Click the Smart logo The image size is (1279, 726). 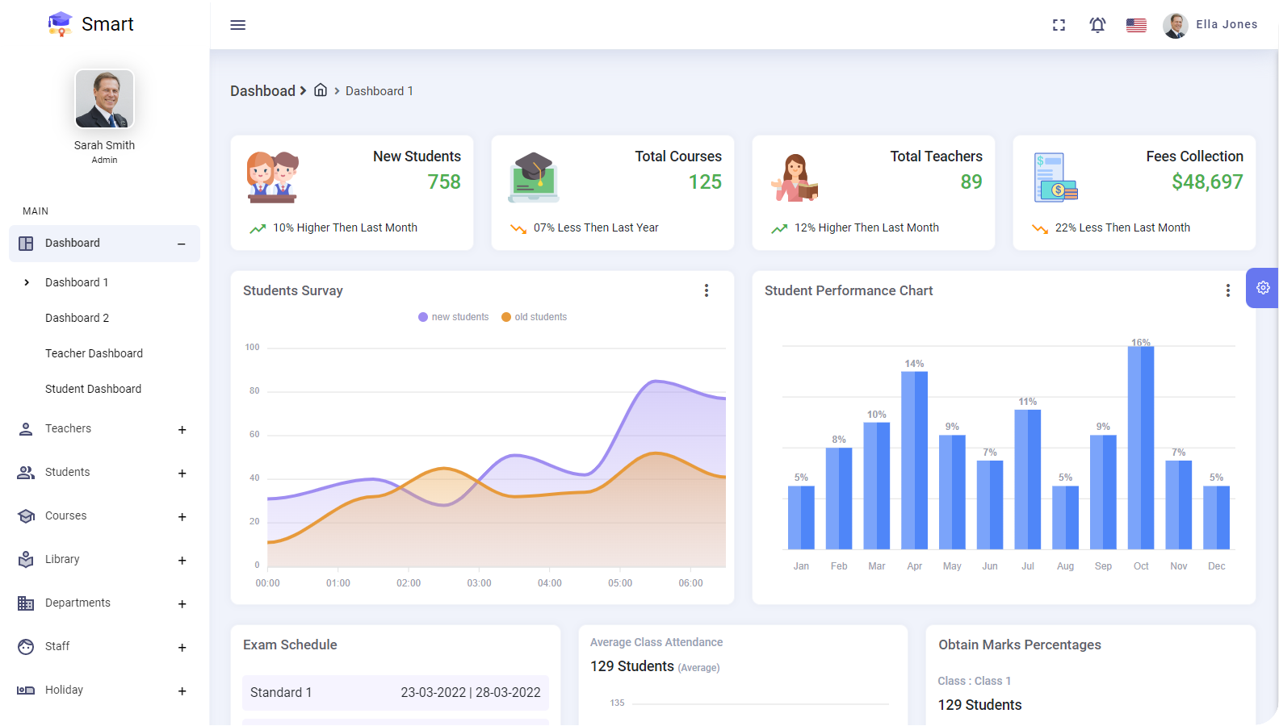(x=90, y=24)
